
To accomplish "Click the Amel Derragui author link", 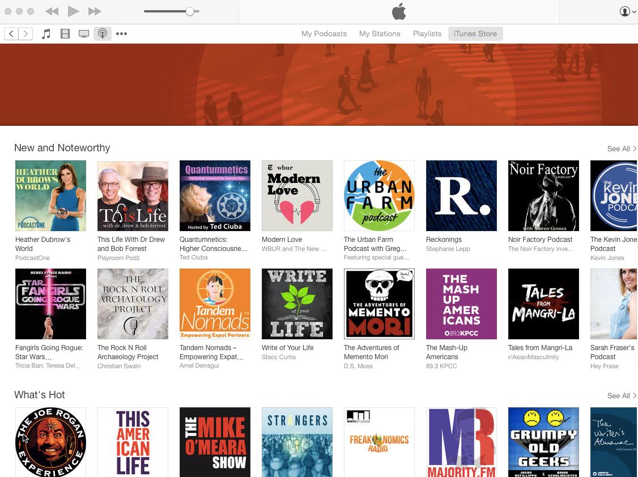I will pos(199,365).
